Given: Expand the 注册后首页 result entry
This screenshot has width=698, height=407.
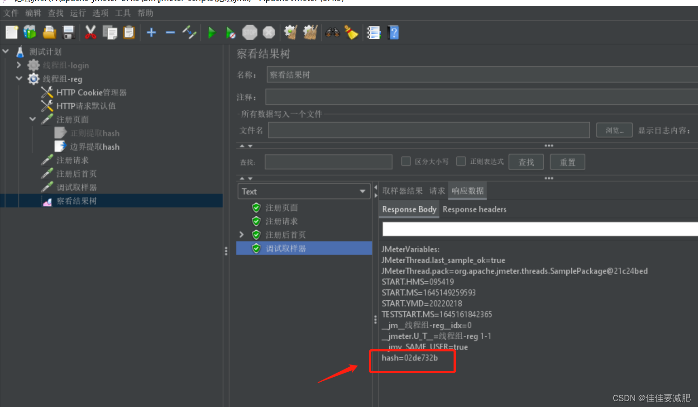Looking at the screenshot, I should pos(242,234).
